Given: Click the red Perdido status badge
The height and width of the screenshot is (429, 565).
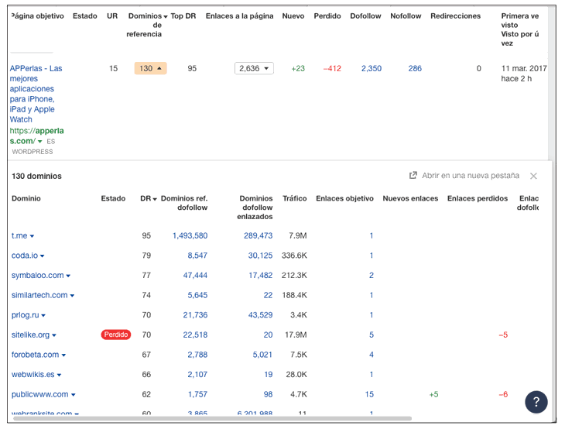Looking at the screenshot, I should coord(115,335).
